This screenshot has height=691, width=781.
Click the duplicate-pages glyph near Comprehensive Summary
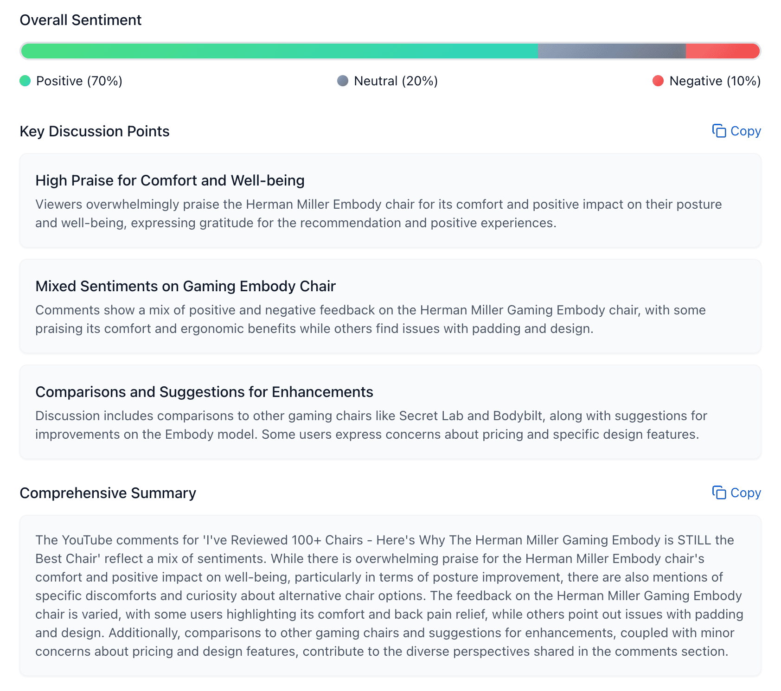[x=718, y=493]
